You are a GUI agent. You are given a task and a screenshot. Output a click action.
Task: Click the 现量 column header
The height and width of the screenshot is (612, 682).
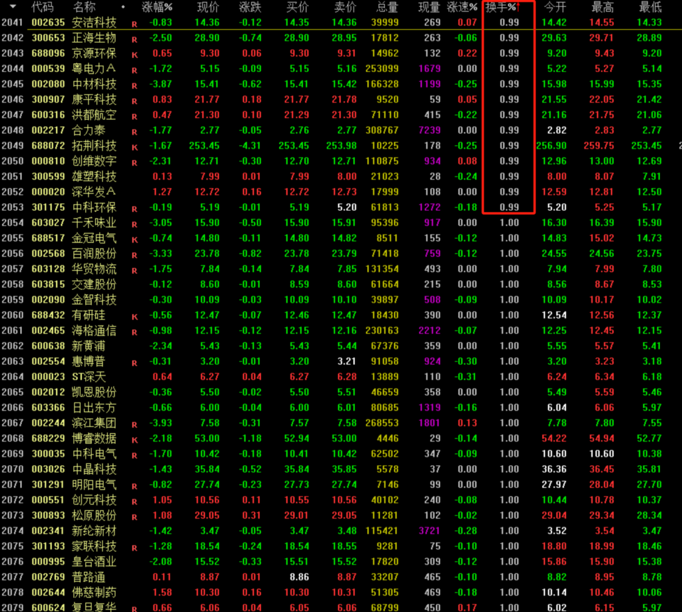(430, 7)
